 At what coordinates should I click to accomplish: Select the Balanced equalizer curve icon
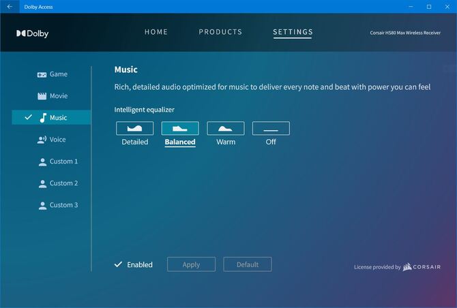click(x=180, y=128)
